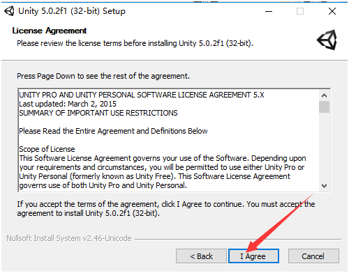
Task: Click the Nullsoft Install System version label
Action: tap(69, 238)
